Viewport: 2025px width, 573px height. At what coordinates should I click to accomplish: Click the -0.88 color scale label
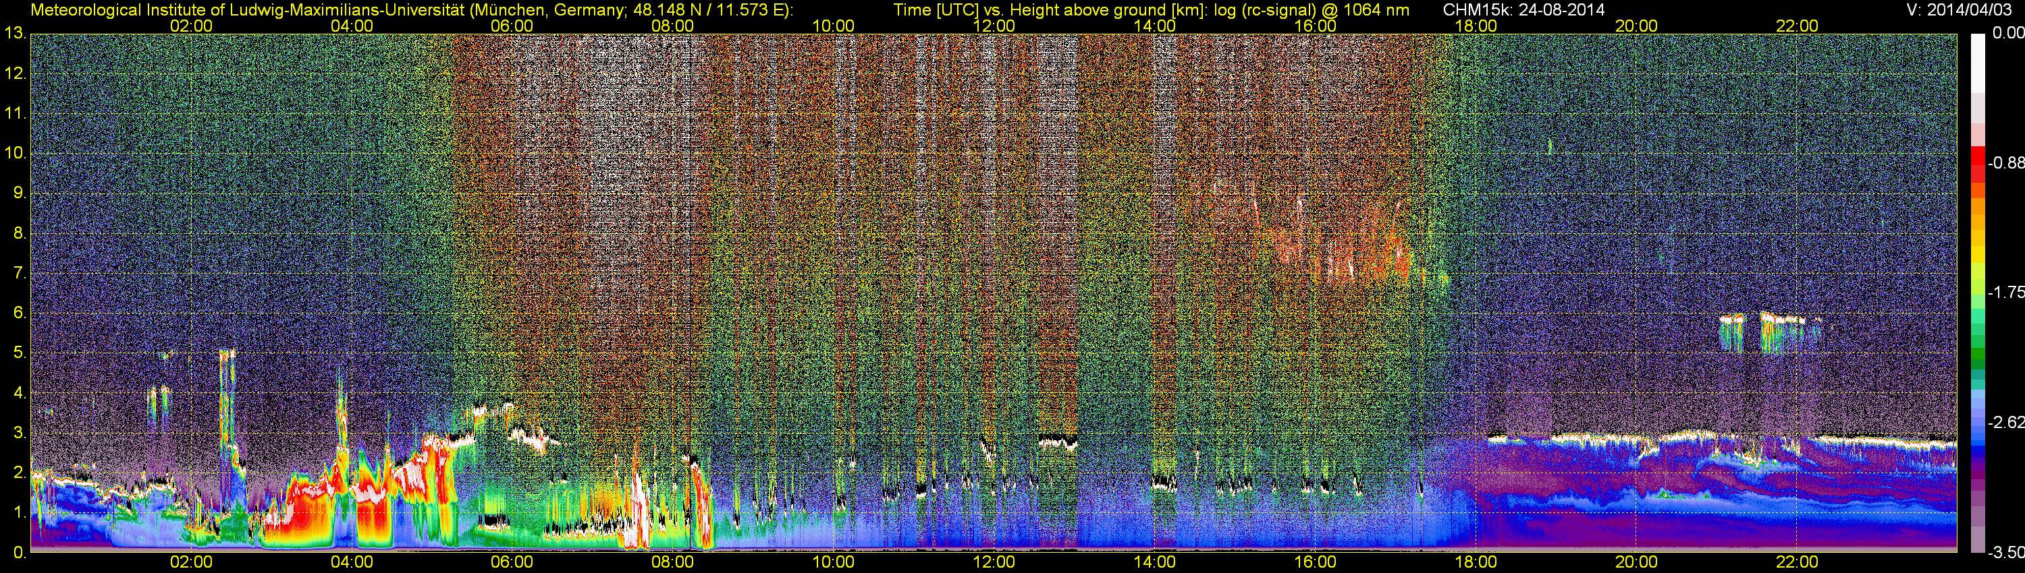[x=2005, y=163]
